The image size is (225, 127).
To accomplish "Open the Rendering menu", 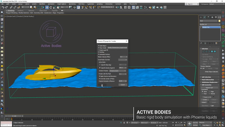I will (72, 4).
